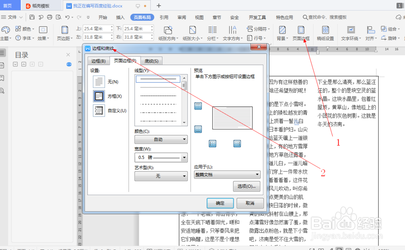Click page border preview thumbnail
Screen dimensions: 405x250
point(232,118)
